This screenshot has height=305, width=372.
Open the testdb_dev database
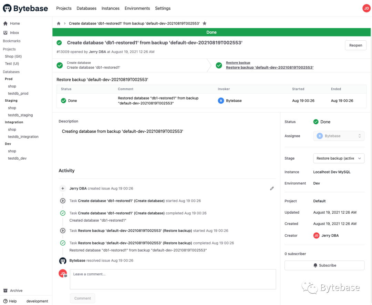(x=17, y=158)
